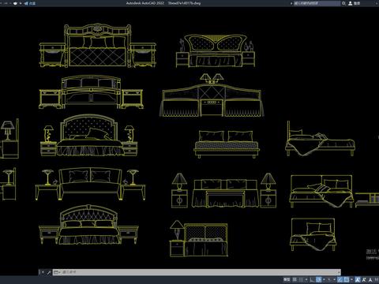Toggle the Model space button in status bar
The width and height of the screenshot is (379, 284).
pyautogui.click(x=287, y=279)
